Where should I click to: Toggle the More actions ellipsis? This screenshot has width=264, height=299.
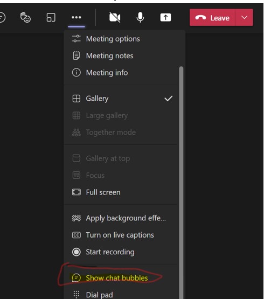pyautogui.click(x=77, y=18)
